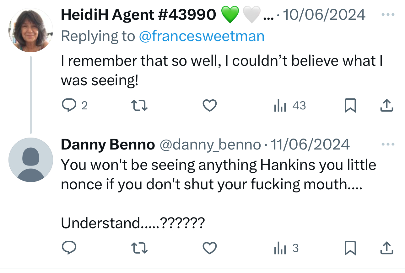
Task: Repost HeidiH's tweet
Action: coord(139,106)
